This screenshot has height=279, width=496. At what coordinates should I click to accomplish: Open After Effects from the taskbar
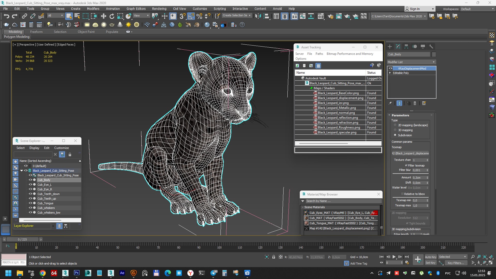(122, 273)
